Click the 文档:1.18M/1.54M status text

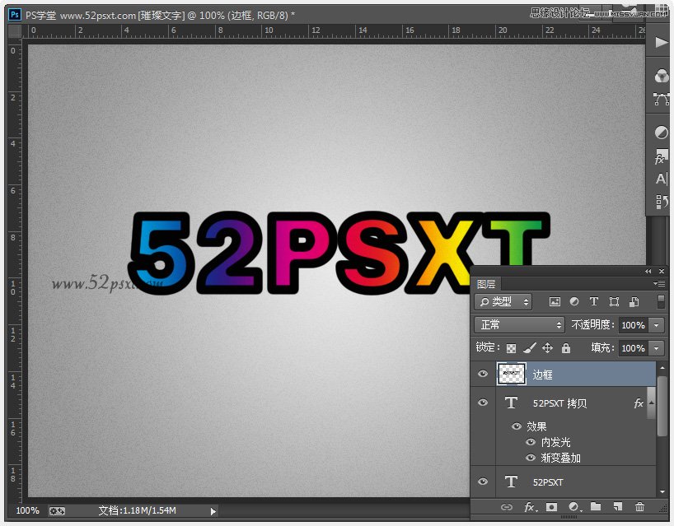tap(137, 511)
